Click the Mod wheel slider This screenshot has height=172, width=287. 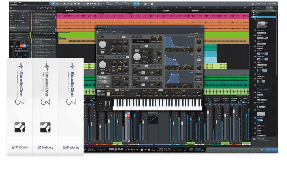click(109, 104)
